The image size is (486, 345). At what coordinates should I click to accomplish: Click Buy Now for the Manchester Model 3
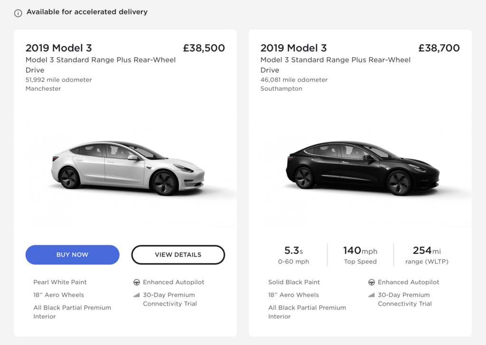[72, 255]
